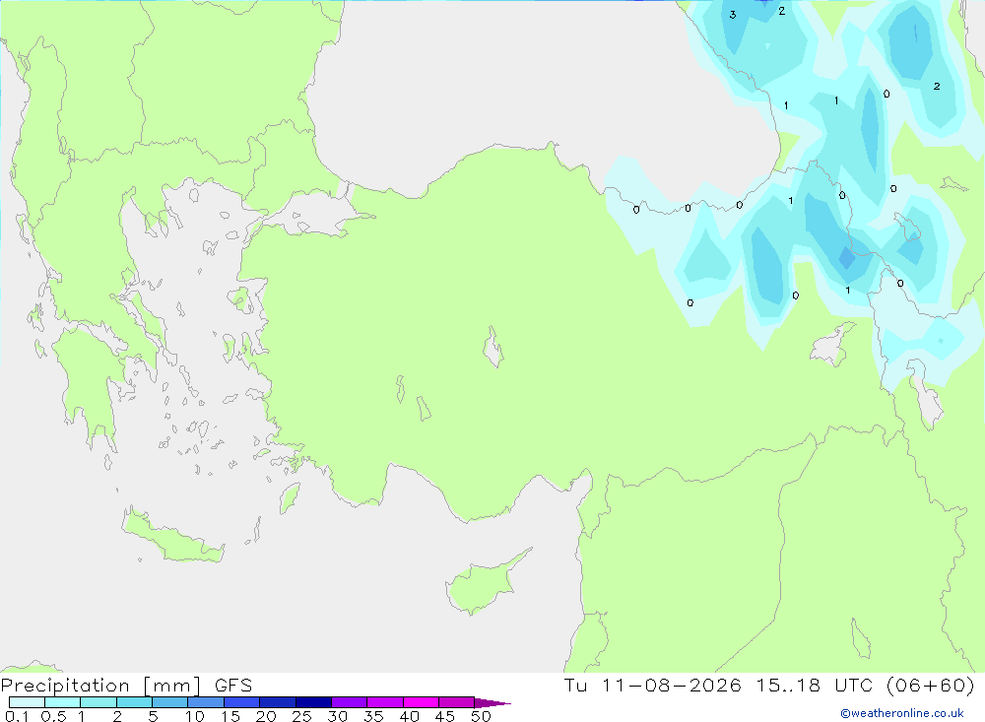Click the 0.1–0.5 mm palest legend swatch

pyautogui.click(x=27, y=702)
